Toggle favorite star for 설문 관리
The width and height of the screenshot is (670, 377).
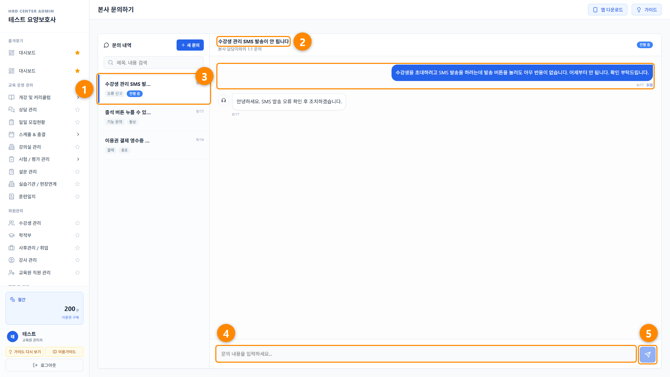coord(77,172)
